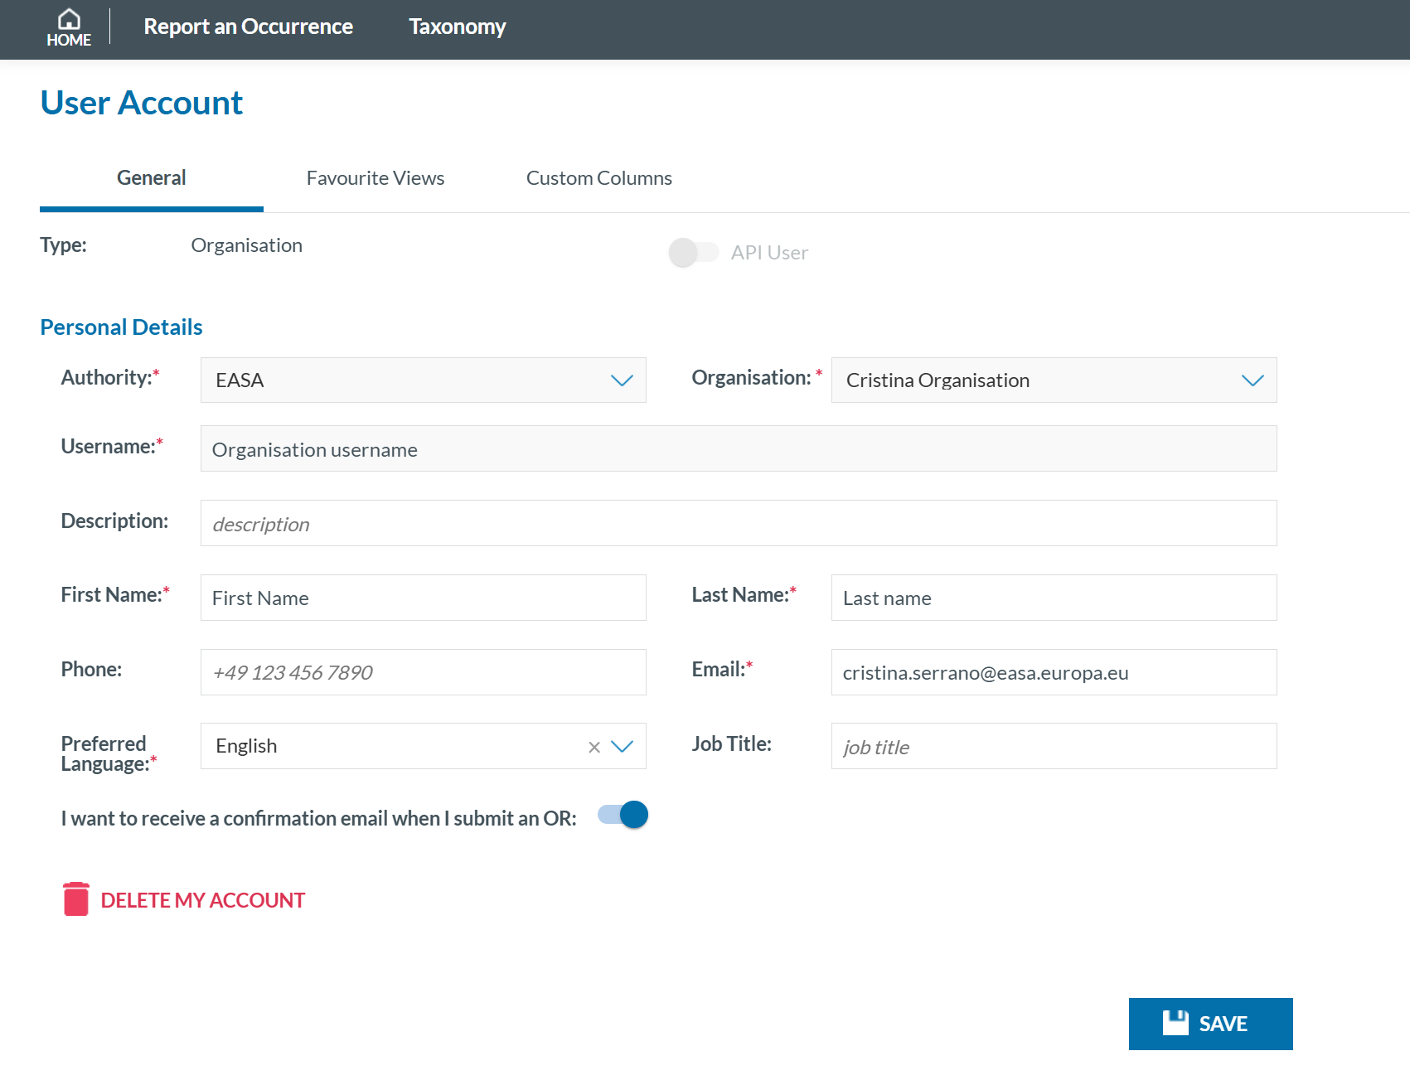
Task: Clear the Preferred Language selection with the X
Action: (594, 747)
